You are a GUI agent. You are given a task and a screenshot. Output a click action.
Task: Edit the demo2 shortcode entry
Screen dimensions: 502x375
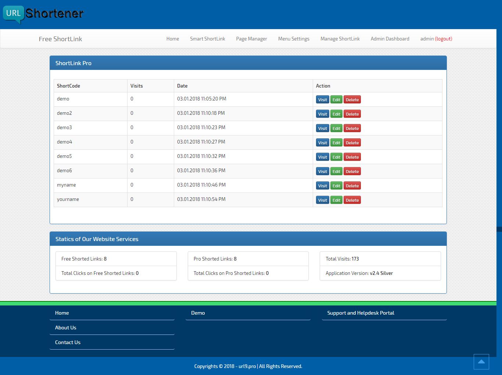point(336,114)
